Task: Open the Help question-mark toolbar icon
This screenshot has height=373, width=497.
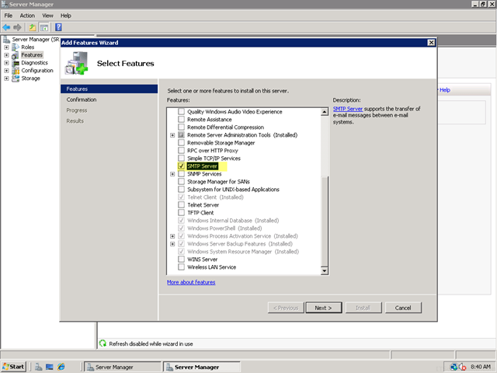Action: tap(58, 27)
